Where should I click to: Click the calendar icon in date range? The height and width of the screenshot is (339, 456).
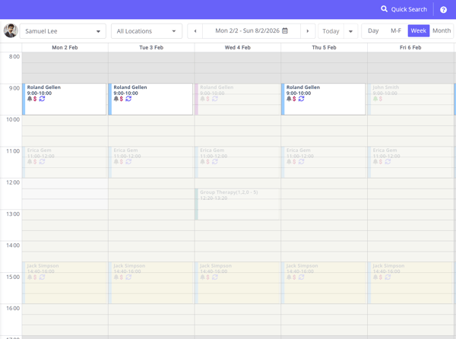pyautogui.click(x=285, y=31)
